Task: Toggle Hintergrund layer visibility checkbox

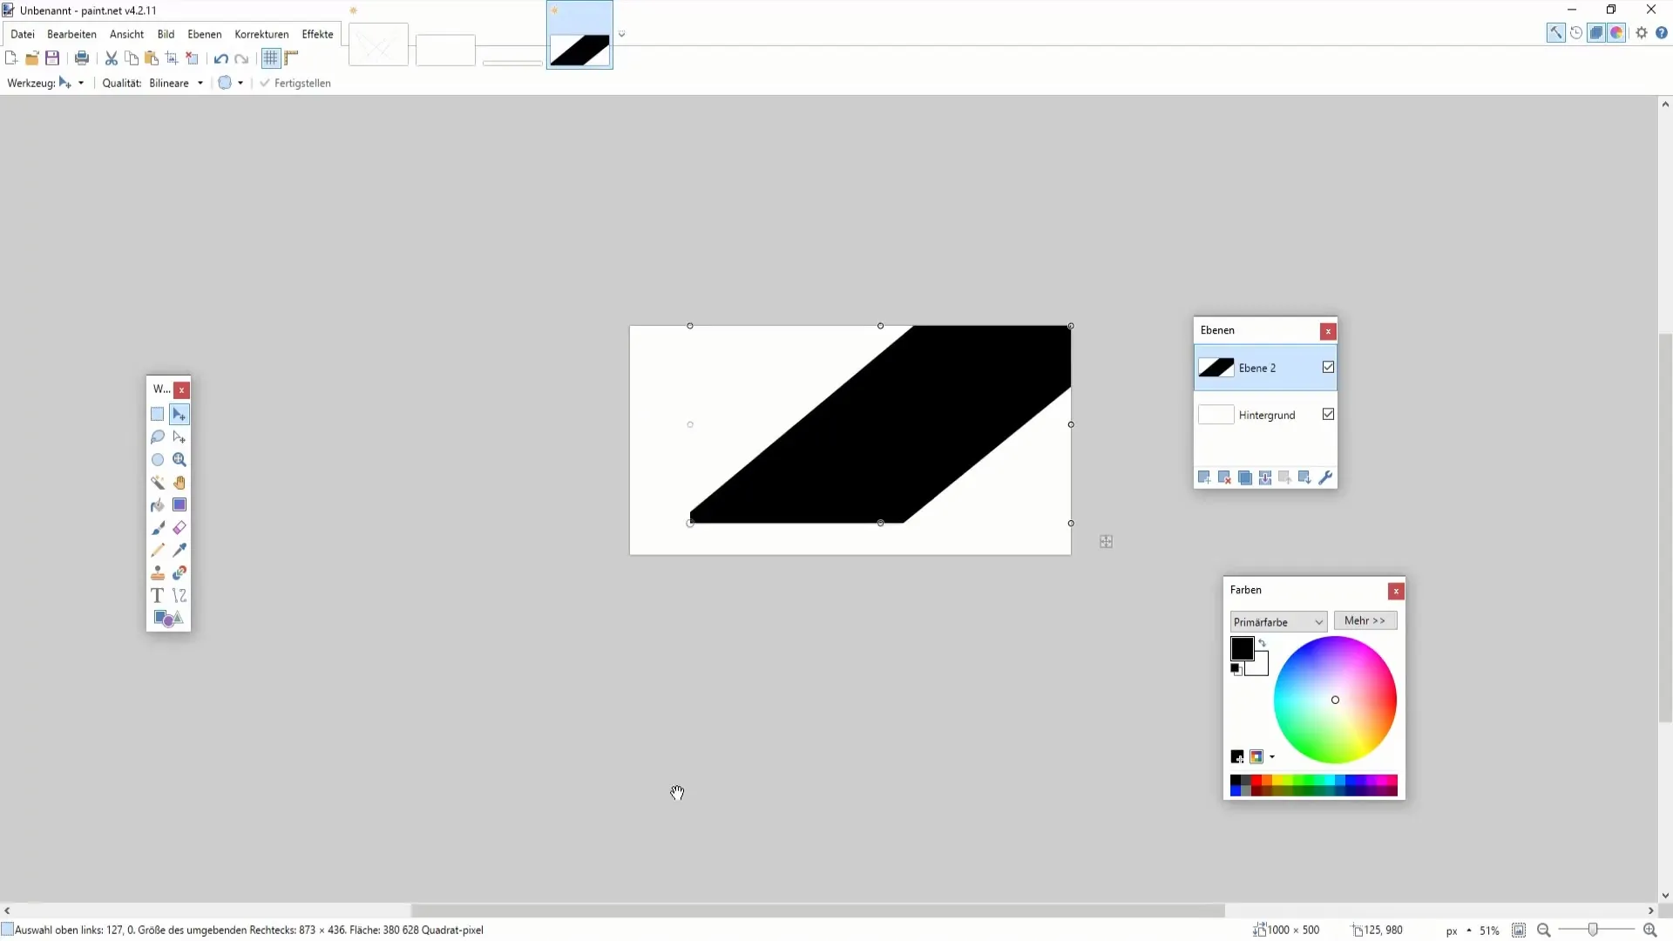Action: point(1328,415)
